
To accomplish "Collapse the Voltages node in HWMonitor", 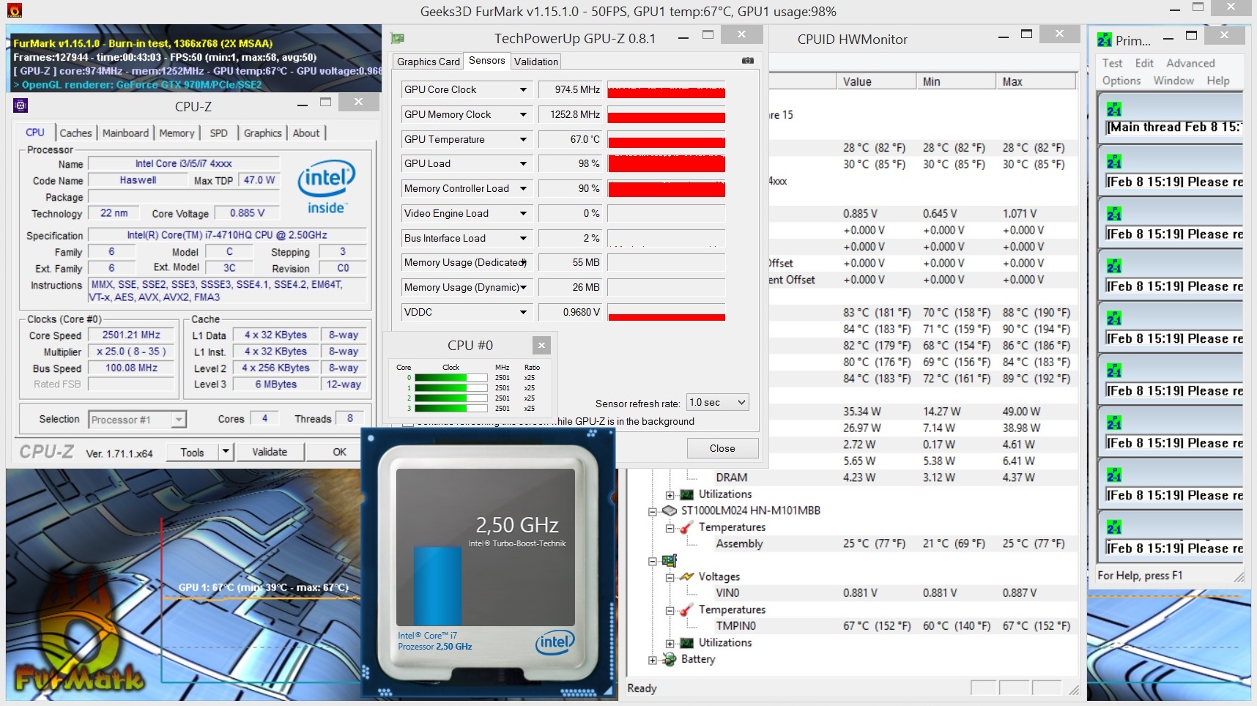I will coord(670,577).
